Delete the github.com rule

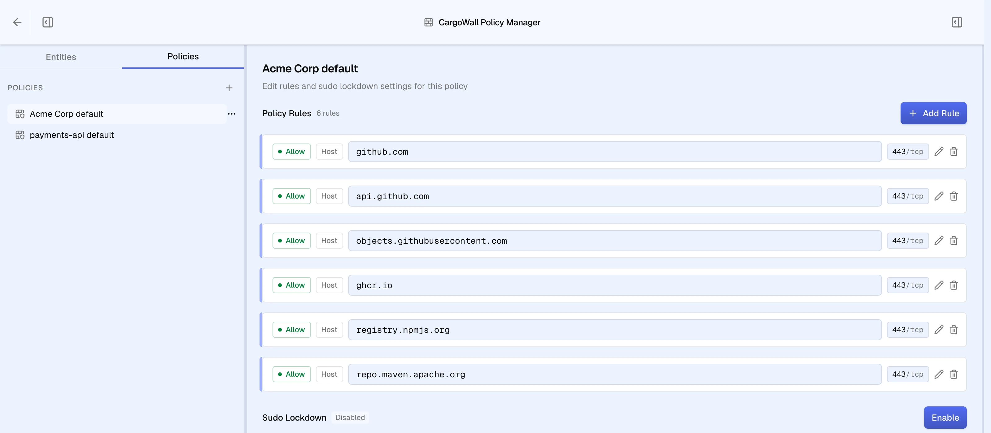click(954, 152)
